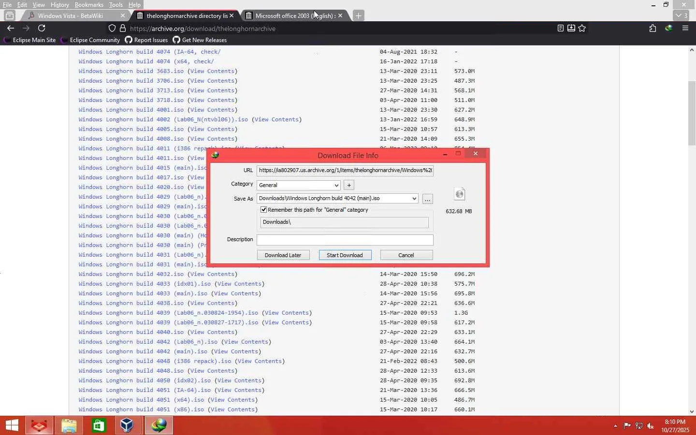Image resolution: width=696 pixels, height=435 pixels.
Task: Open the Bookmarks menu
Action: (89, 5)
